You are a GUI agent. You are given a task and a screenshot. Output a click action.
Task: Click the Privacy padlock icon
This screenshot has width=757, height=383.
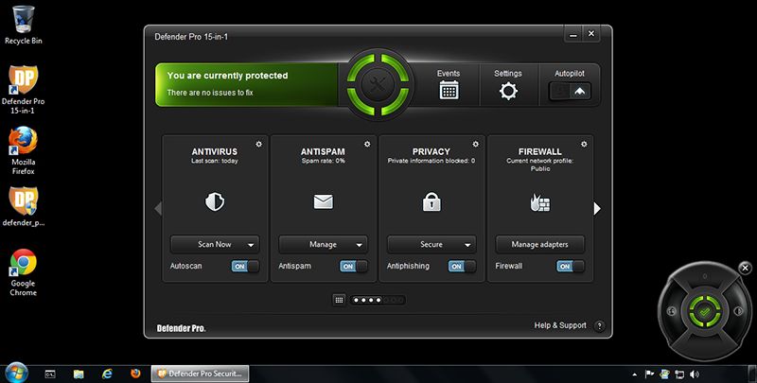click(x=431, y=201)
